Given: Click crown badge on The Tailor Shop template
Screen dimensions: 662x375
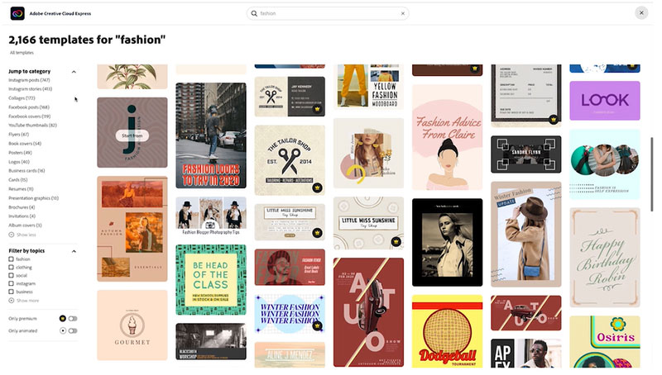Looking at the screenshot, I should click(x=318, y=187).
